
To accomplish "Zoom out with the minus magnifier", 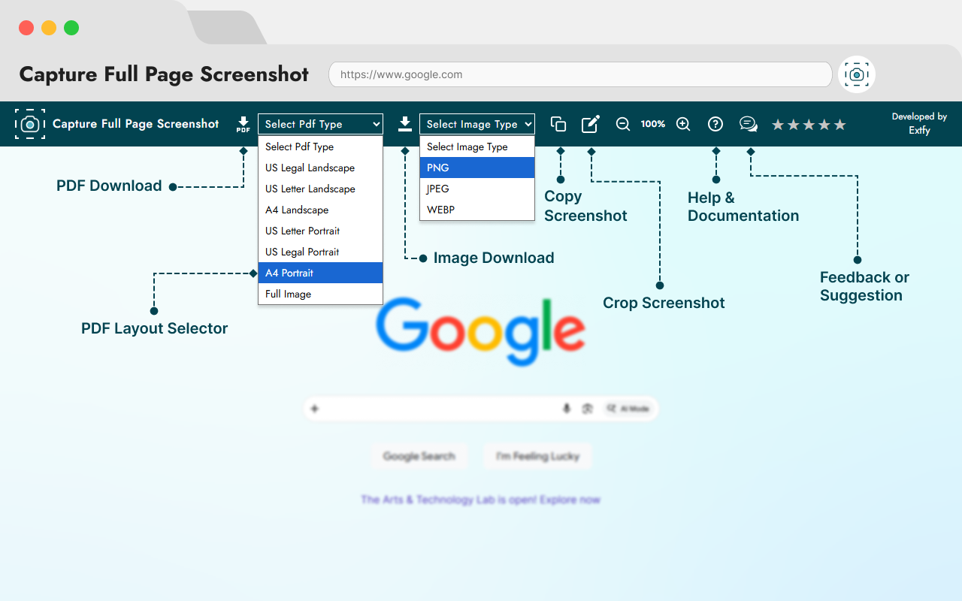I will click(623, 124).
